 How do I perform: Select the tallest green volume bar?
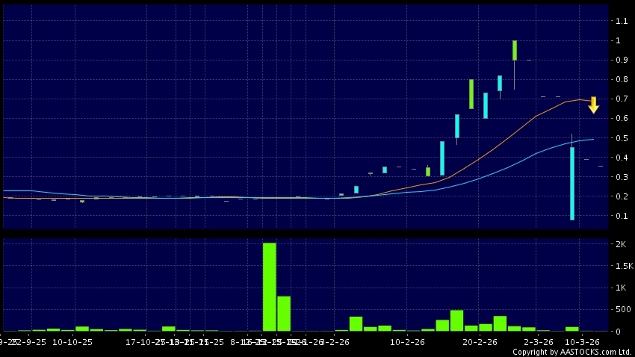click(x=269, y=287)
